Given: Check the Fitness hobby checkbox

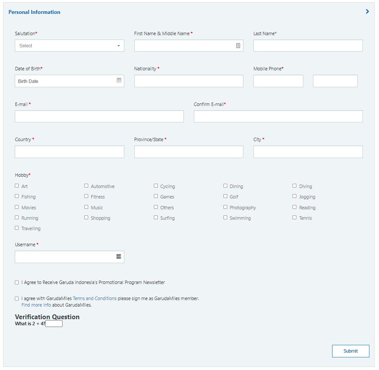Looking at the screenshot, I should 86,196.
